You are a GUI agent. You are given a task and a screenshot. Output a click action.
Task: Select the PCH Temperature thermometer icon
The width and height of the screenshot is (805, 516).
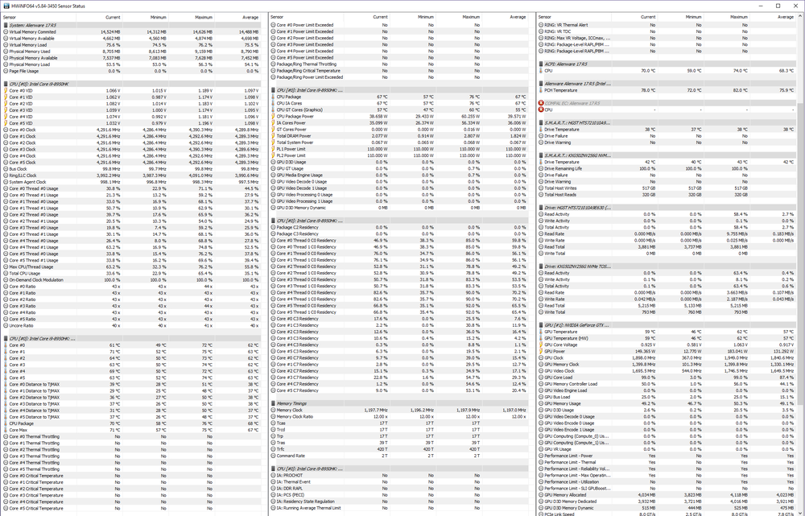(x=541, y=90)
